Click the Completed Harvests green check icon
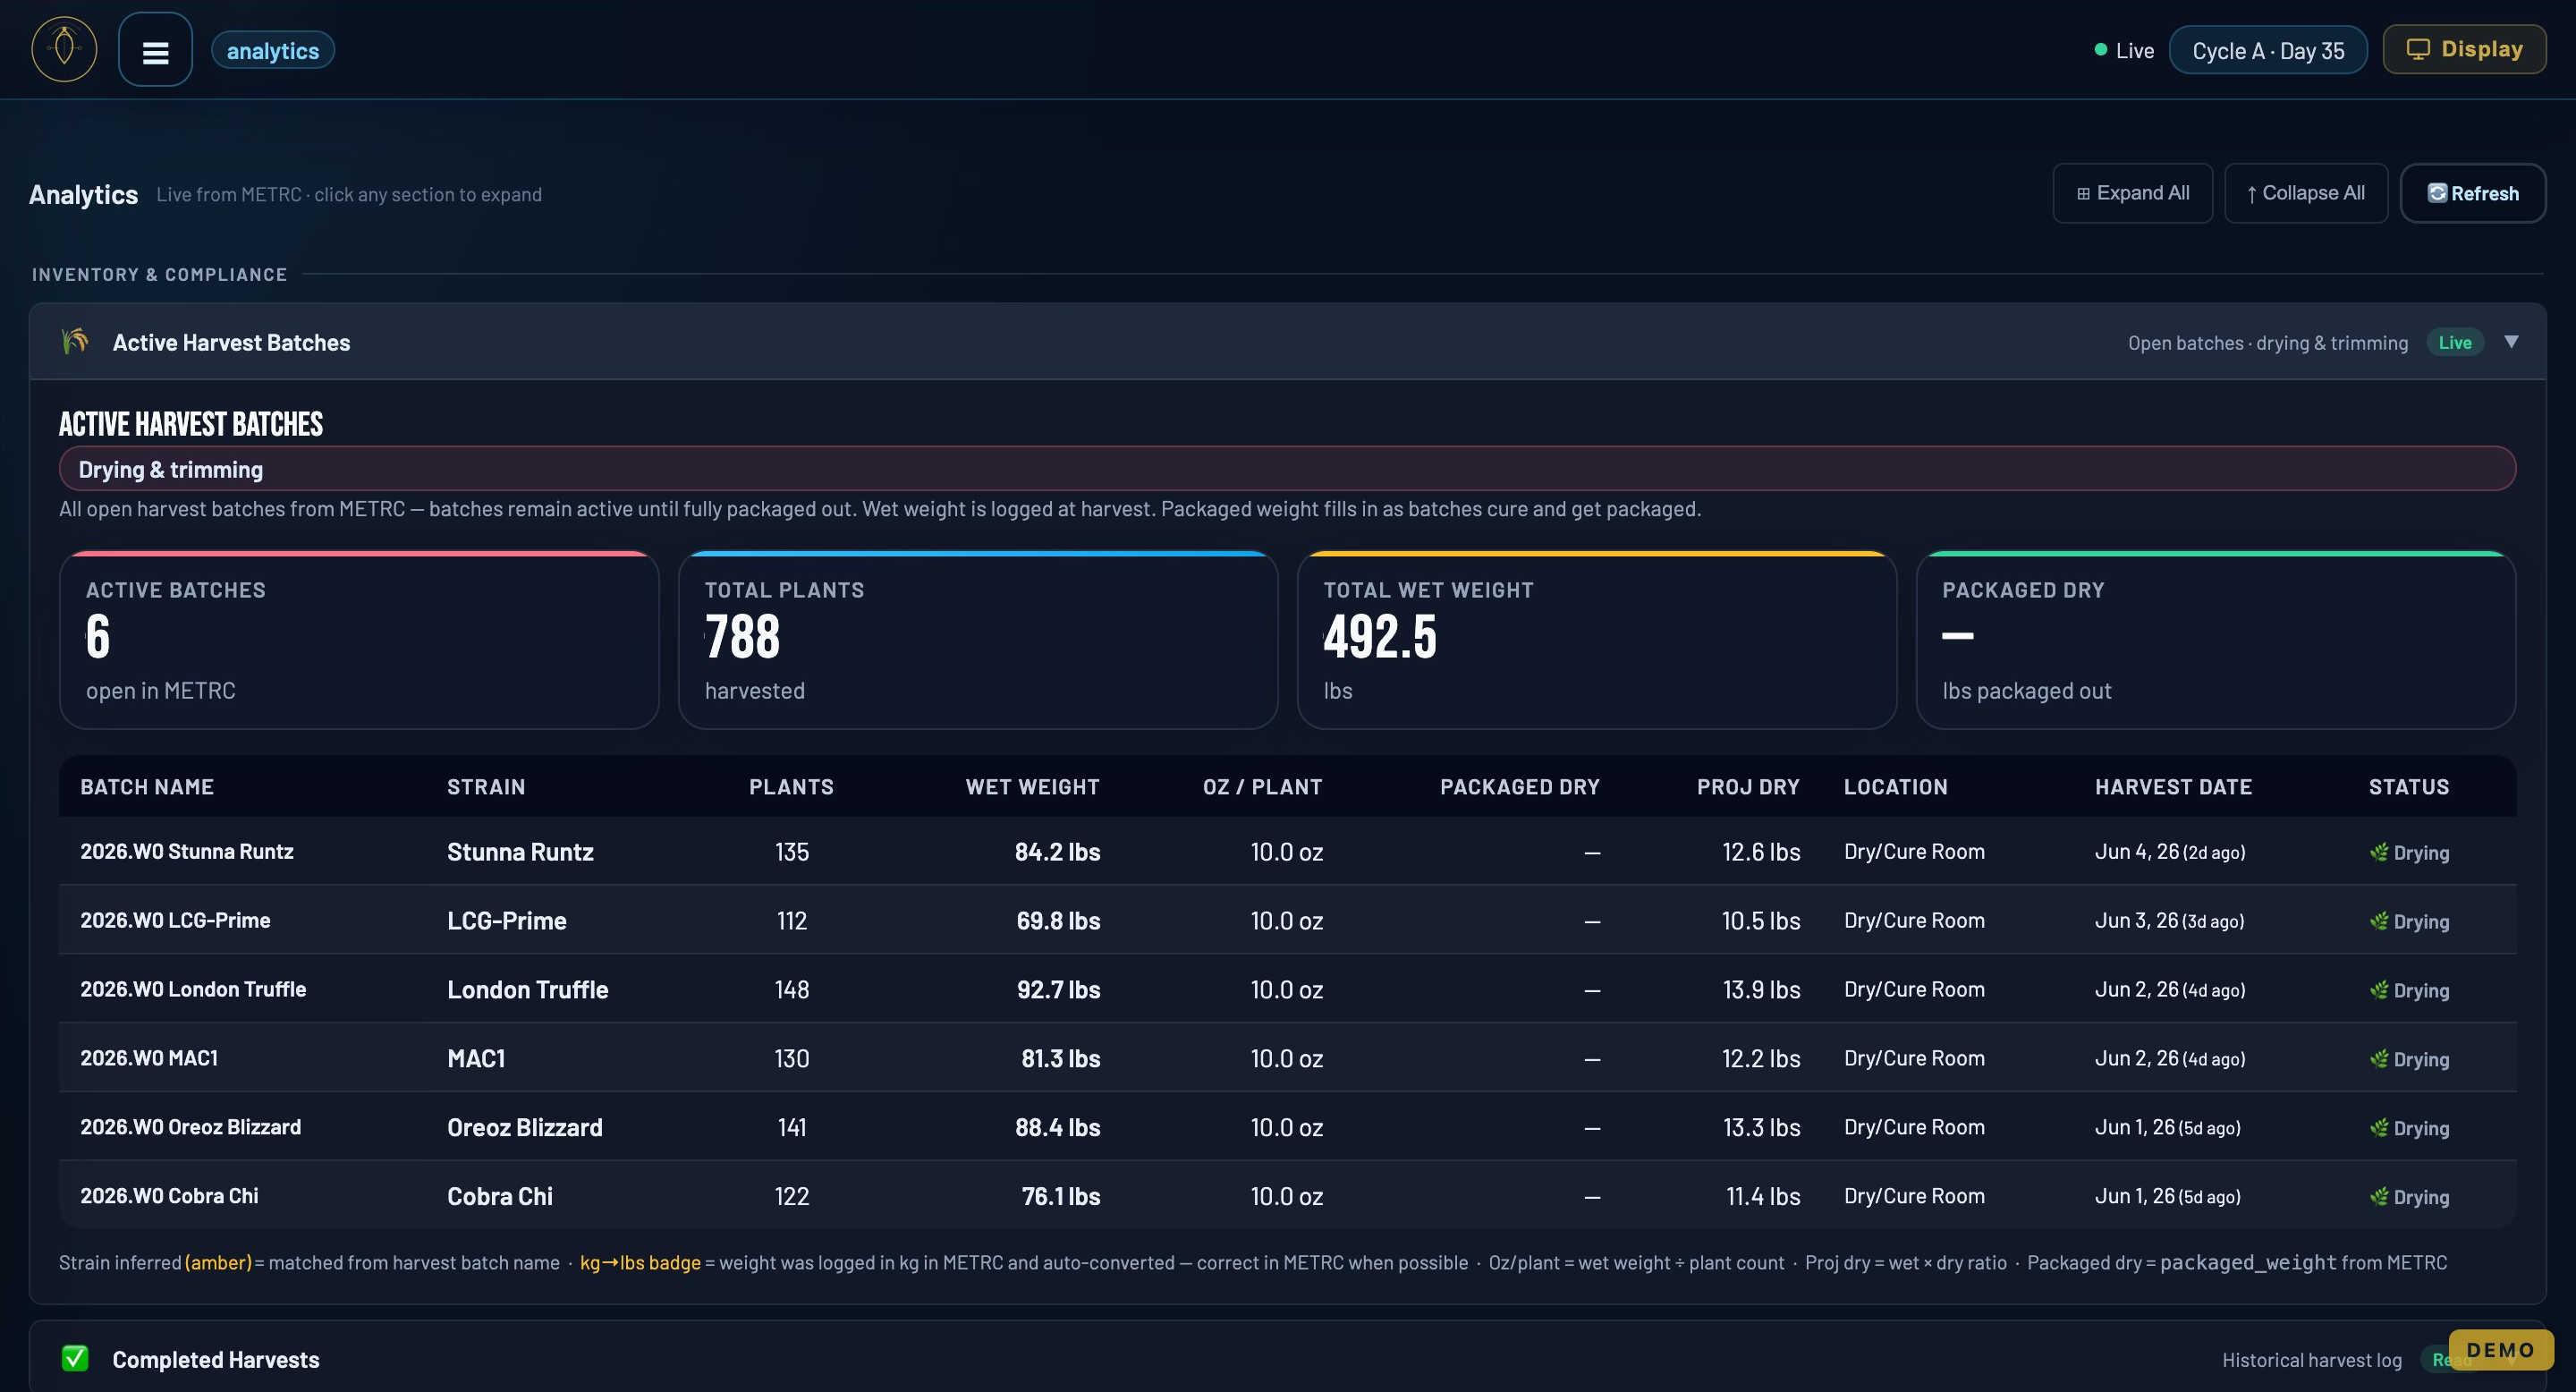Screen dimensions: 2576x1392 (75, 1358)
